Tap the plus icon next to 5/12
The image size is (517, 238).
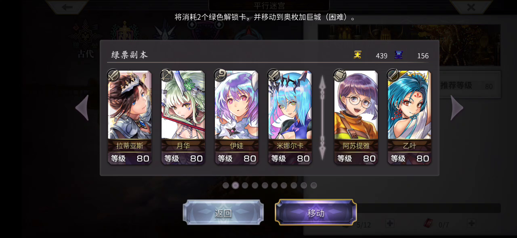tap(390, 223)
